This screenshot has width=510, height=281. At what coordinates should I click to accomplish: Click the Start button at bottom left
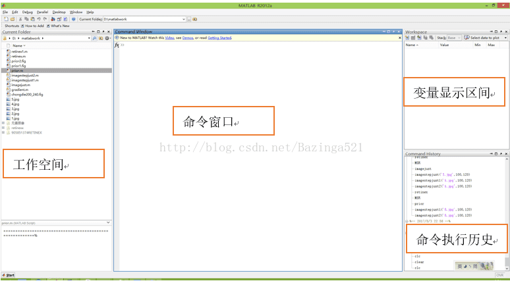pos(9,275)
